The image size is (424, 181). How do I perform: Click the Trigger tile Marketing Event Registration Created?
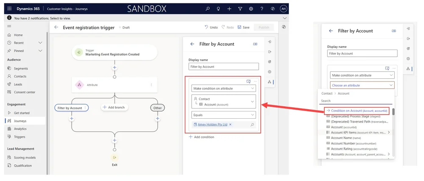click(x=114, y=53)
